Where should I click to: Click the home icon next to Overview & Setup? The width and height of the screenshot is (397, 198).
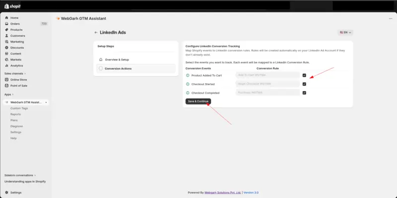101,59
